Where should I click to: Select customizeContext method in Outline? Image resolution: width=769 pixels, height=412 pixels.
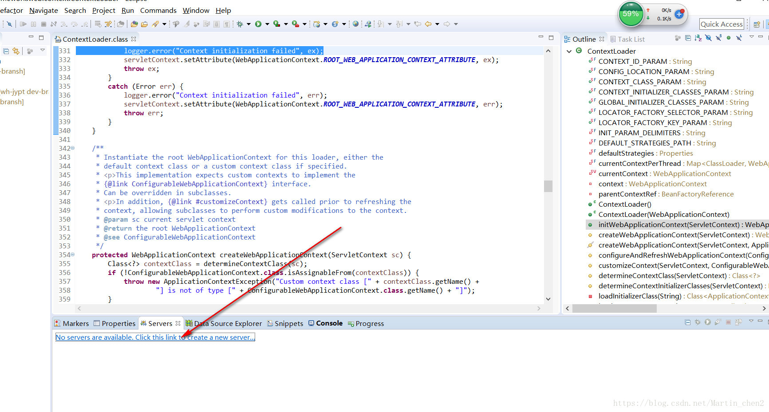coord(678,265)
